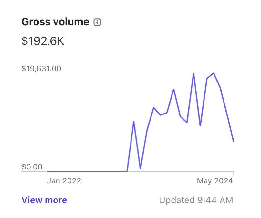
Task: Click the near-zero dip after the first spike
Action: point(140,168)
